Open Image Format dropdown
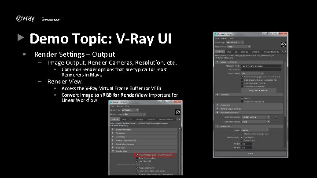Image resolution: width=317 pixels, height=178 pixels. point(252,73)
